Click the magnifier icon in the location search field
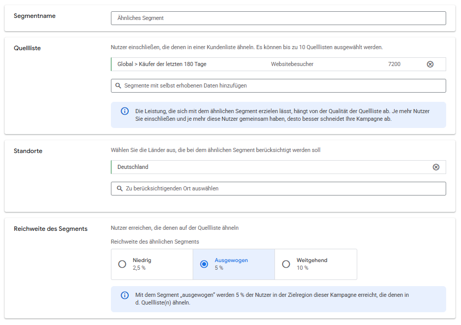 (119, 189)
